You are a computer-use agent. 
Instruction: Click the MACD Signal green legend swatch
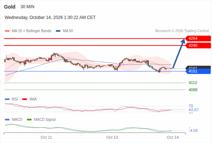29,119
